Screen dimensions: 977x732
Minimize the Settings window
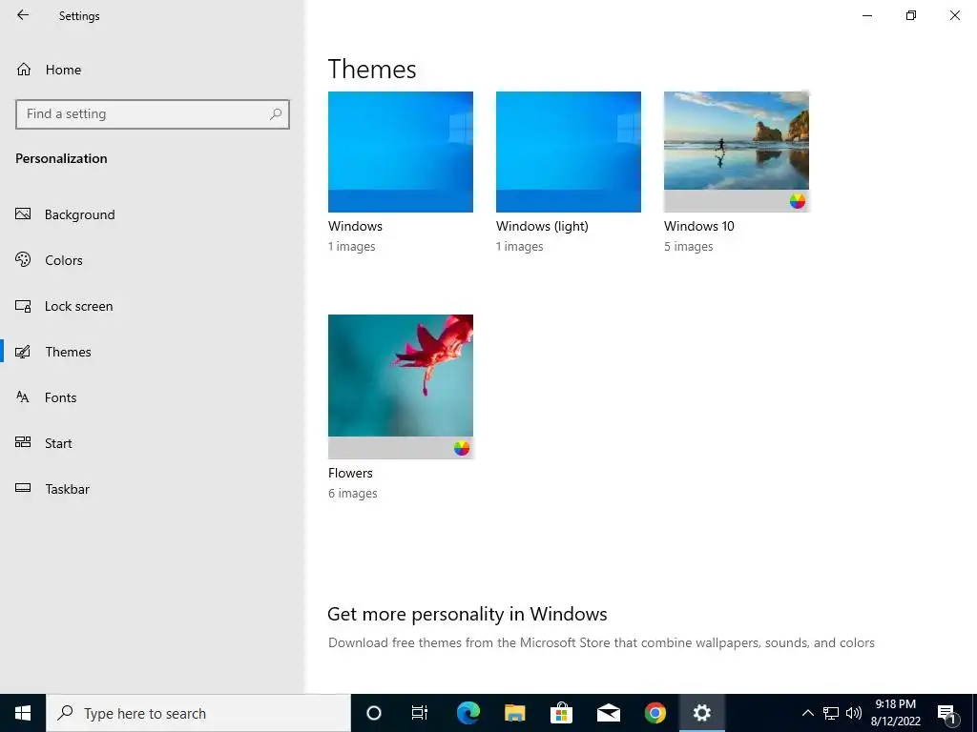(867, 15)
